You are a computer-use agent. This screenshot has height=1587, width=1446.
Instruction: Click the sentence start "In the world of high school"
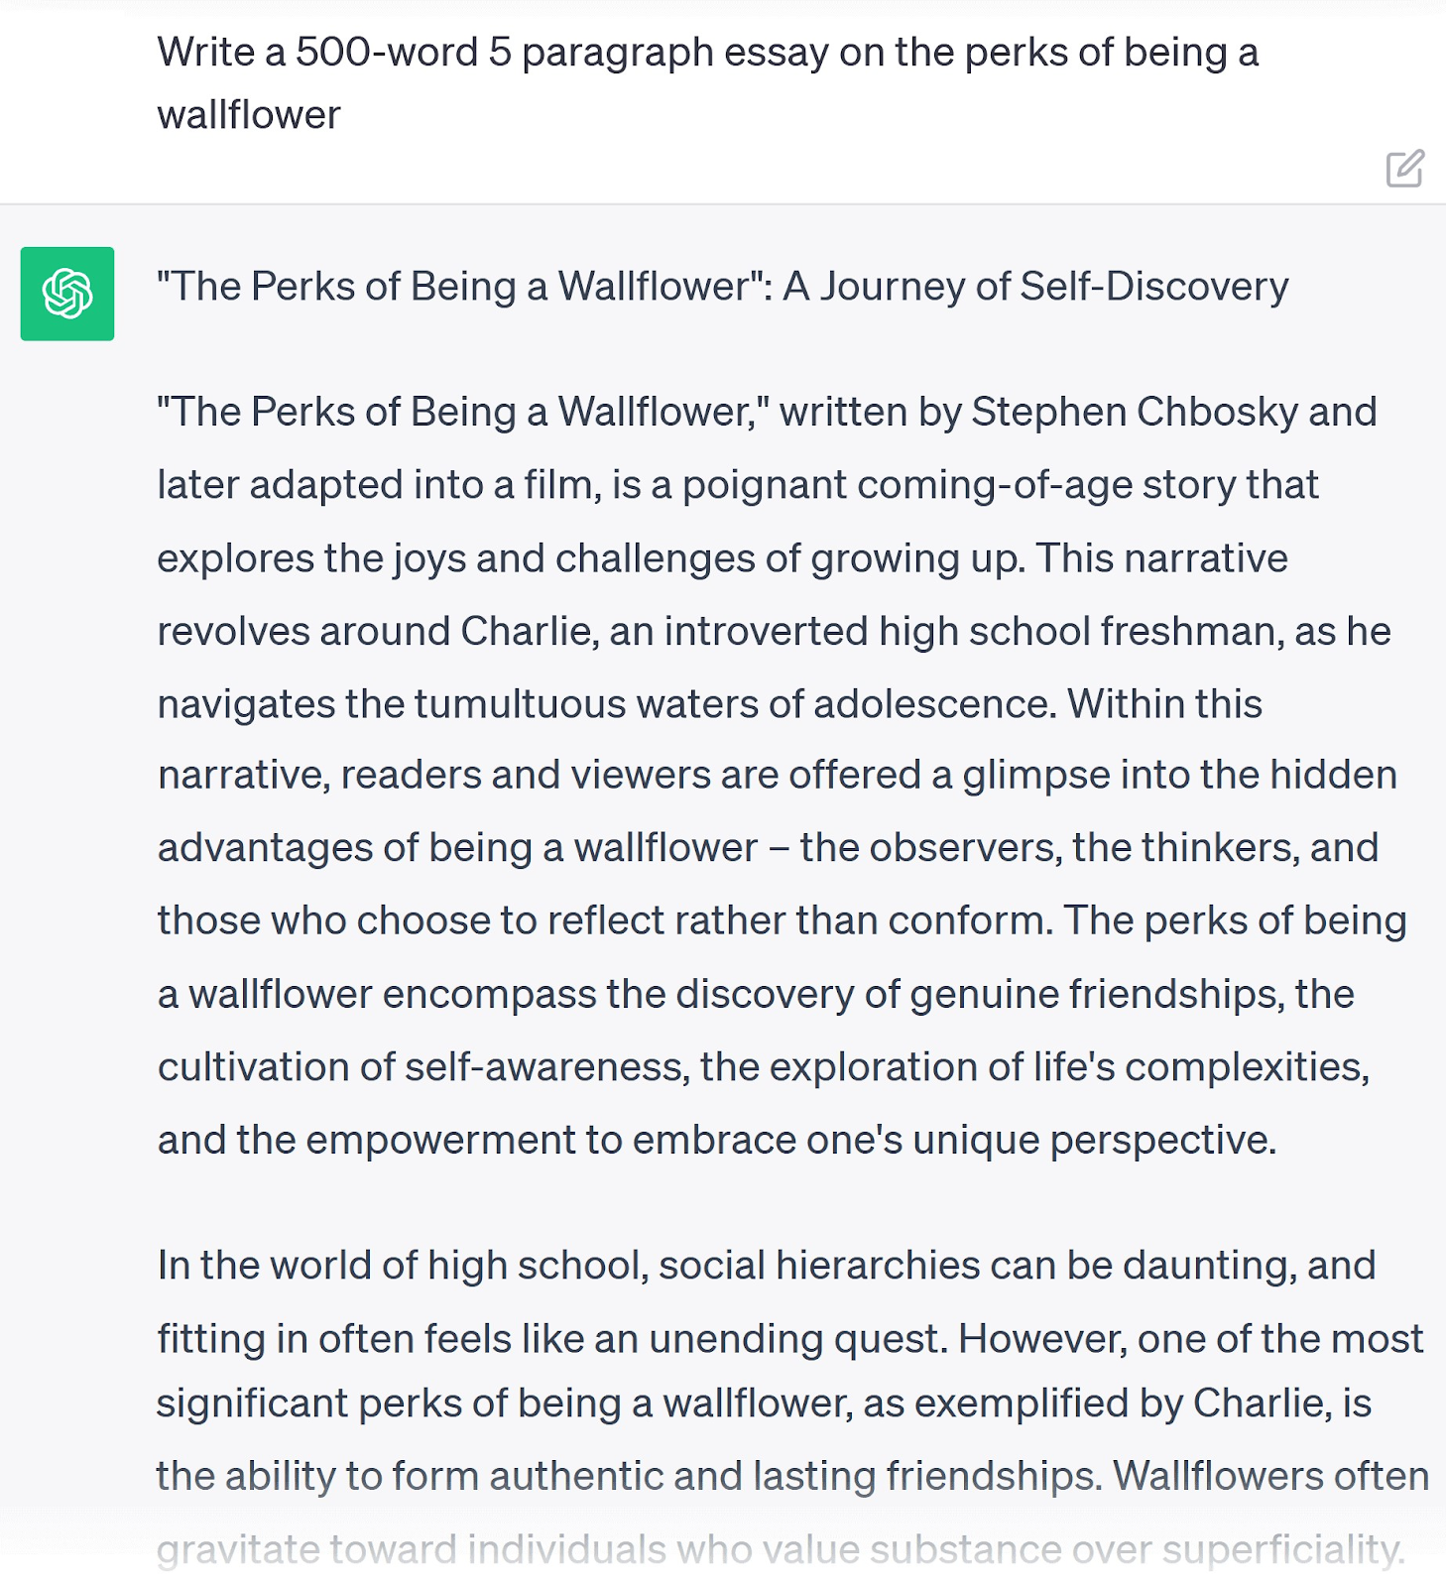403,1266
